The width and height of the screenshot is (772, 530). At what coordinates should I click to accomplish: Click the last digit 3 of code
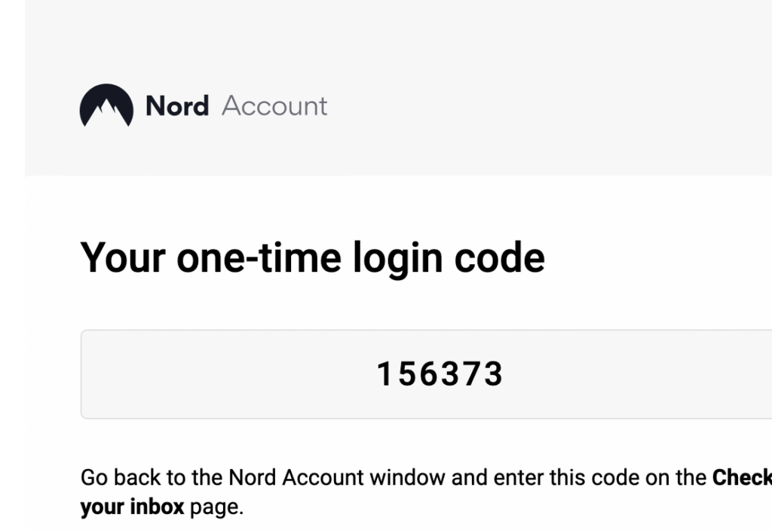pos(494,373)
